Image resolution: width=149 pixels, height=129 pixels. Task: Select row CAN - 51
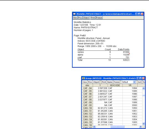[x=87, y=111]
